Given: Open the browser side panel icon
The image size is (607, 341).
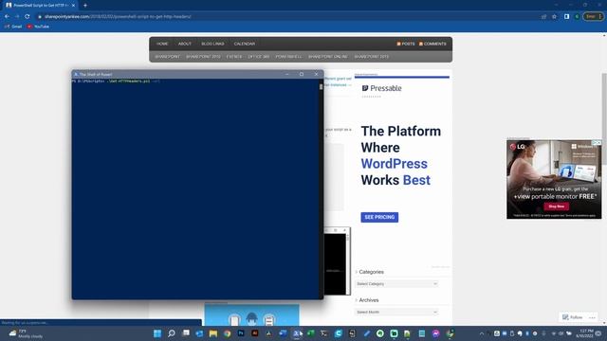Looking at the screenshot, I should click(x=566, y=17).
